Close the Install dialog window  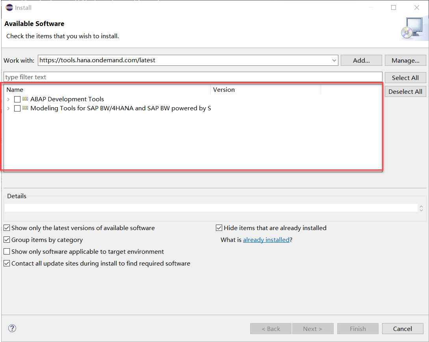(417, 7)
